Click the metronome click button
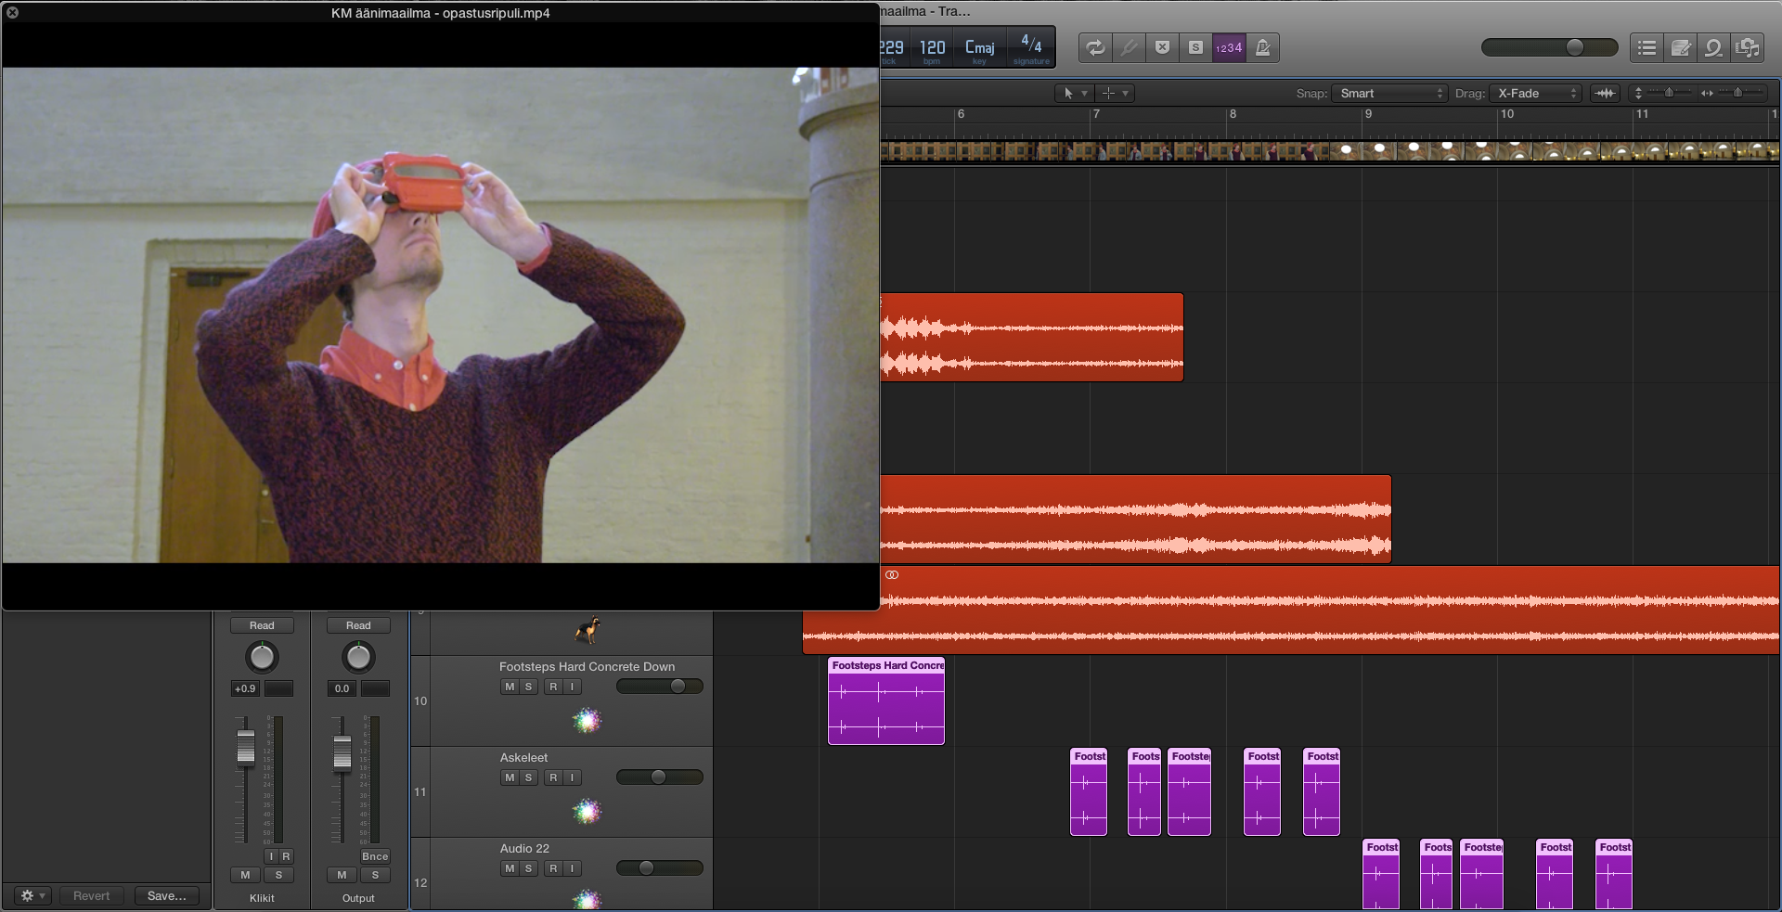This screenshot has height=912, width=1782. (1262, 47)
